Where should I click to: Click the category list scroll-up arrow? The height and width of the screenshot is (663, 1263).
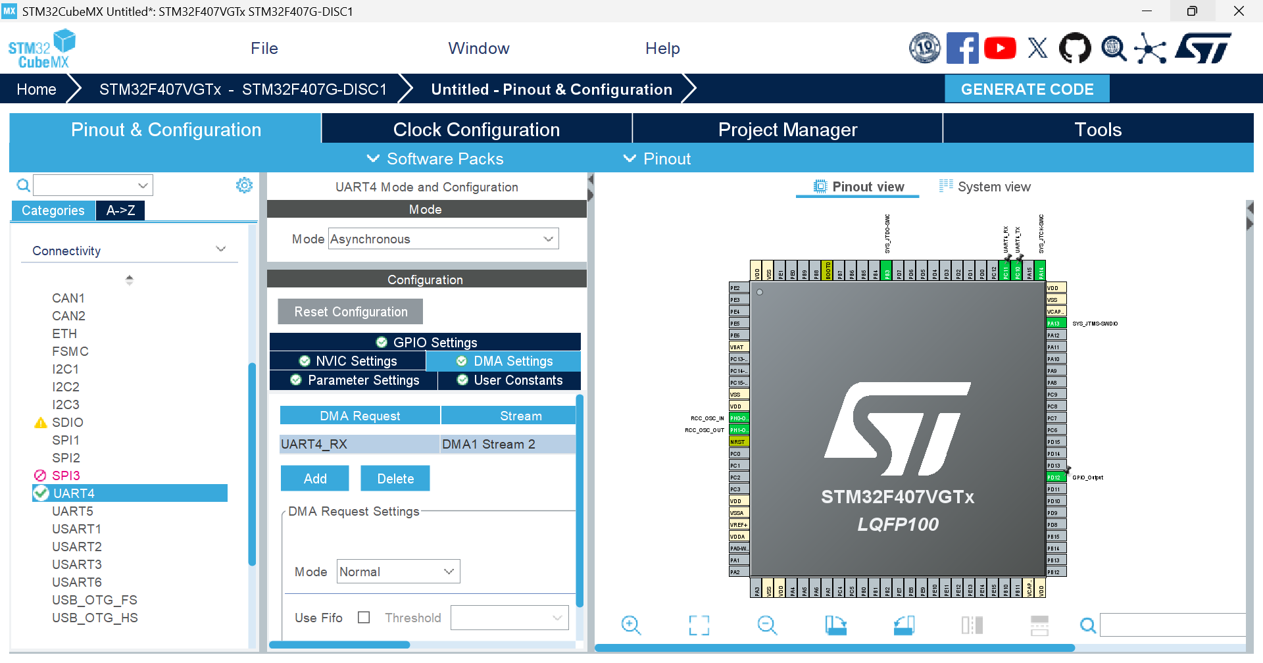130,278
